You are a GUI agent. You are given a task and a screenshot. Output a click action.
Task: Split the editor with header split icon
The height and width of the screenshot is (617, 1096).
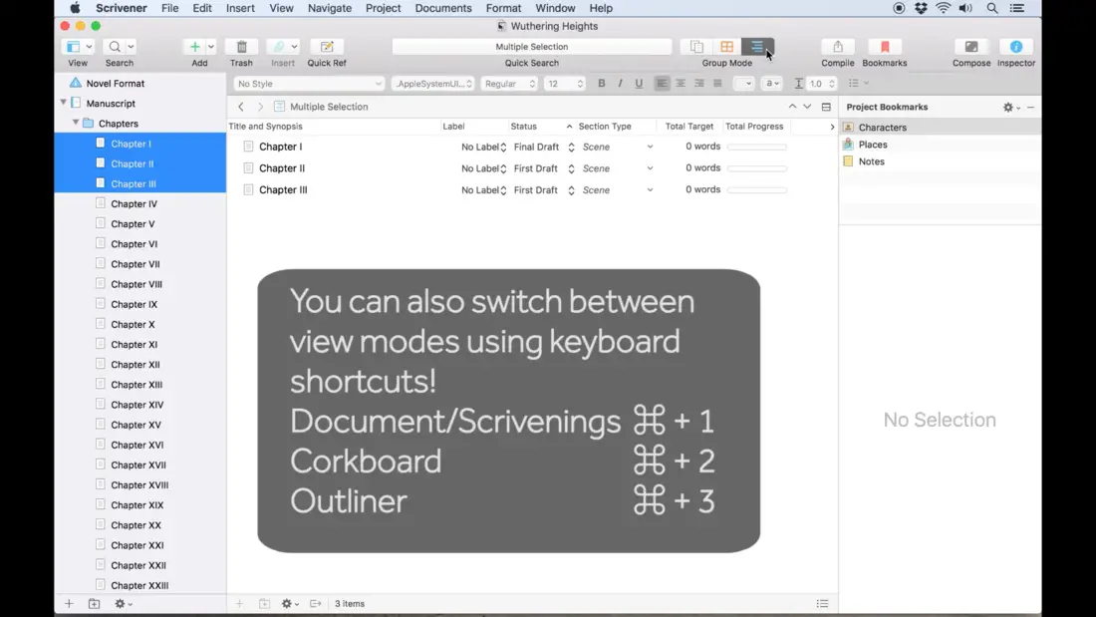coord(826,107)
